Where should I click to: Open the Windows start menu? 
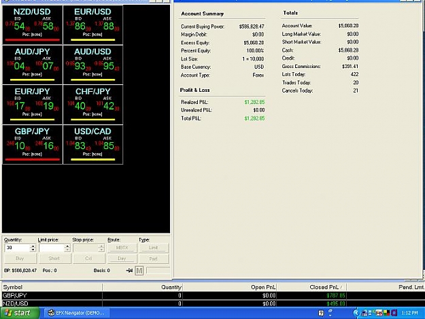(x=20, y=313)
